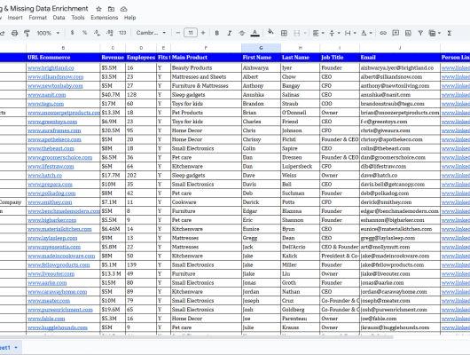
Task: Toggle bold formatting
Action: click(216, 33)
